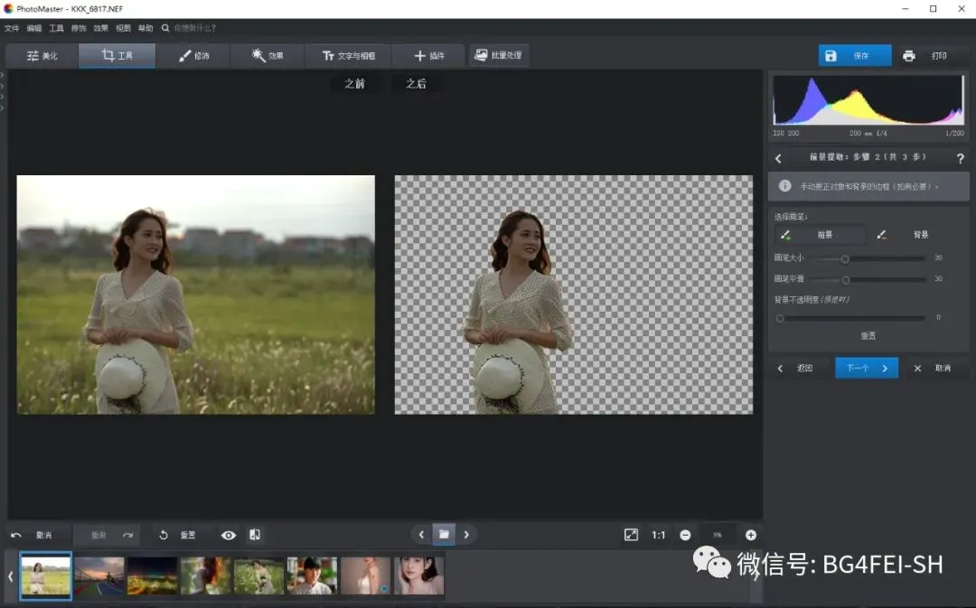Select the city night lights thumbnail
Image resolution: width=976 pixels, height=608 pixels.
(x=152, y=575)
